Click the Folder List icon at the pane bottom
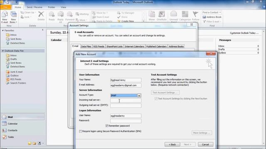 34,143
